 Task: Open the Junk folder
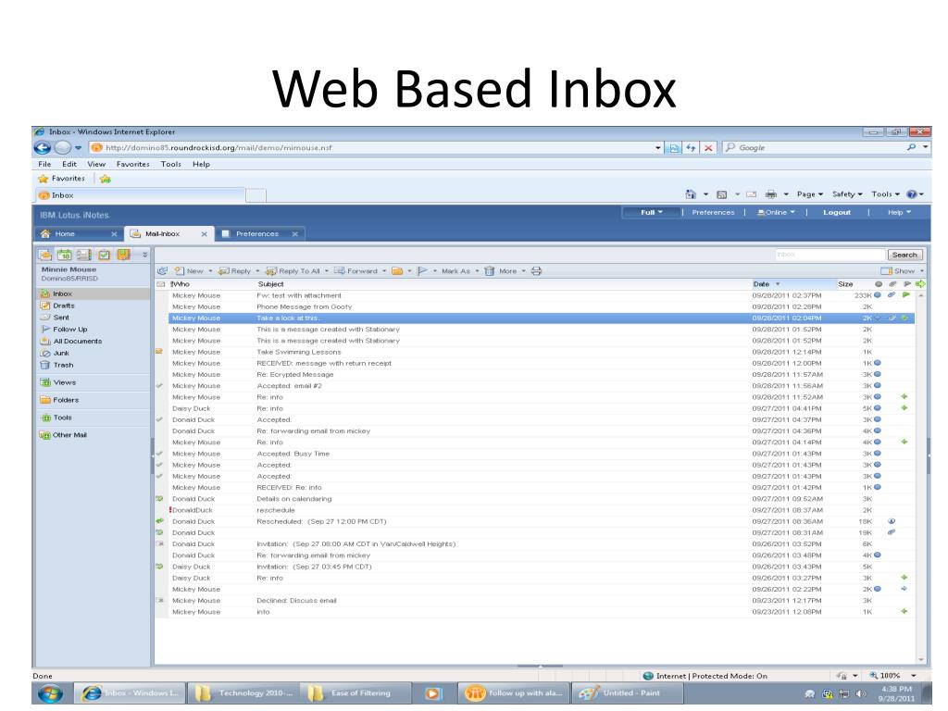(61, 353)
